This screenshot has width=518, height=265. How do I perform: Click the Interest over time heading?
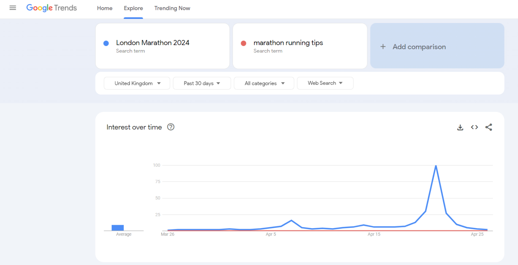(134, 127)
